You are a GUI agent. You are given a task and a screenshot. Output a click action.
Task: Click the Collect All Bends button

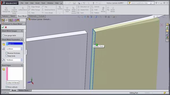pyautogui.click(x=13, y=83)
